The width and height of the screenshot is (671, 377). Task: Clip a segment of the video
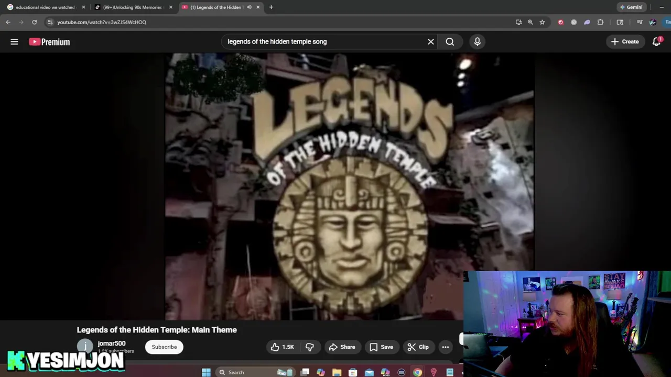pyautogui.click(x=418, y=347)
